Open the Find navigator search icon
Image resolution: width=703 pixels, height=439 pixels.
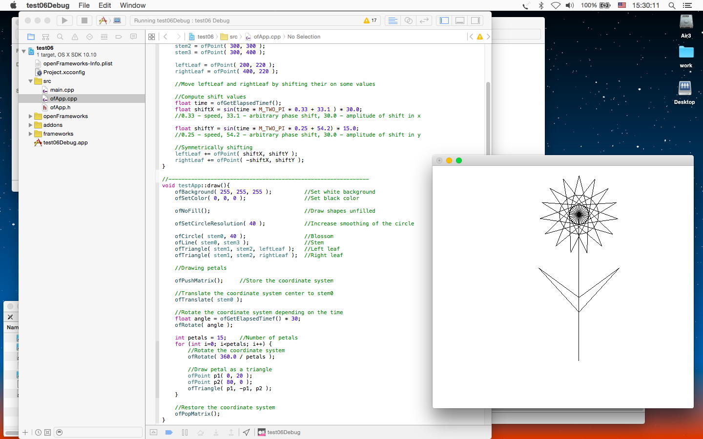click(x=60, y=37)
